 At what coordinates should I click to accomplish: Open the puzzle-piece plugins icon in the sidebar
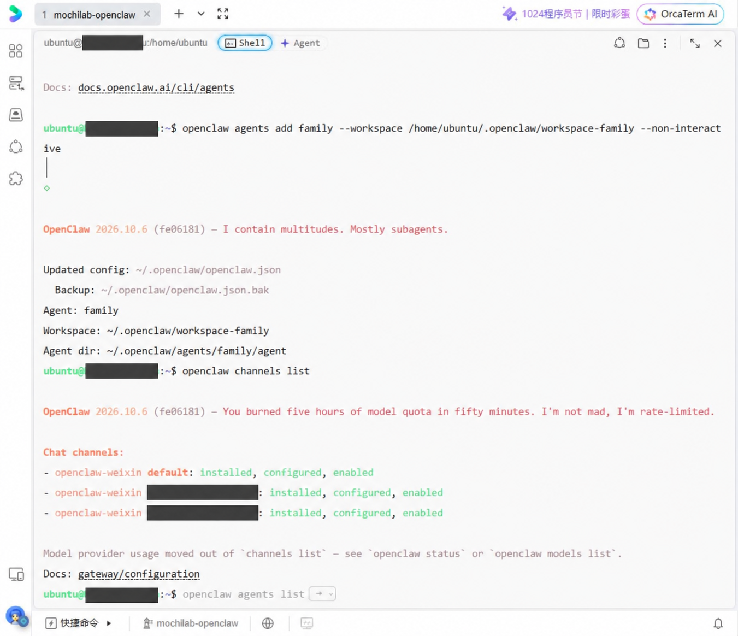[x=16, y=179]
